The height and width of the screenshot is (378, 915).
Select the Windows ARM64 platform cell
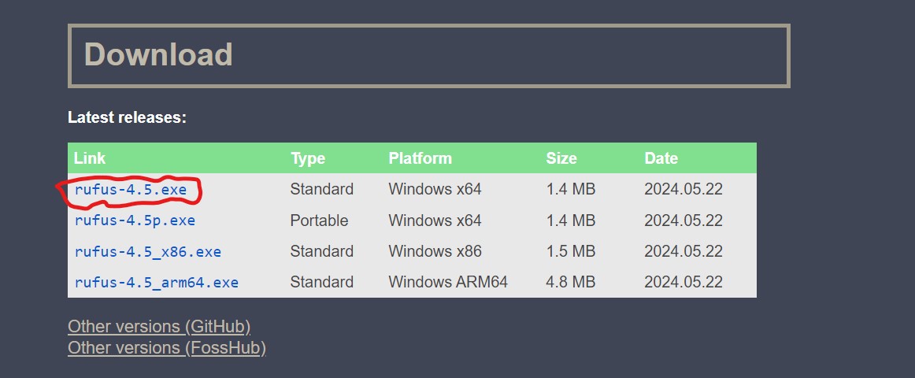[448, 282]
